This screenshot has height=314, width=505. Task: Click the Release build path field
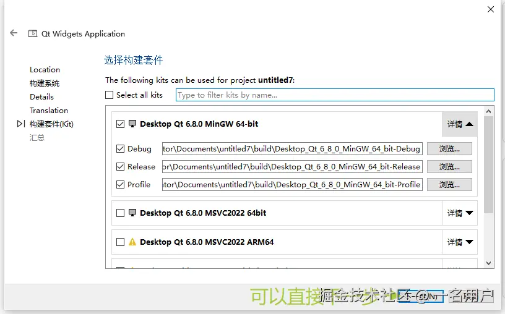click(x=292, y=167)
